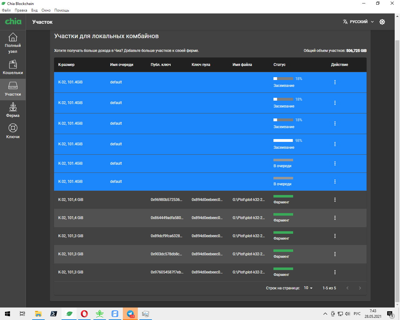Click the Имя файла column header
400x320 pixels.
pos(242,65)
